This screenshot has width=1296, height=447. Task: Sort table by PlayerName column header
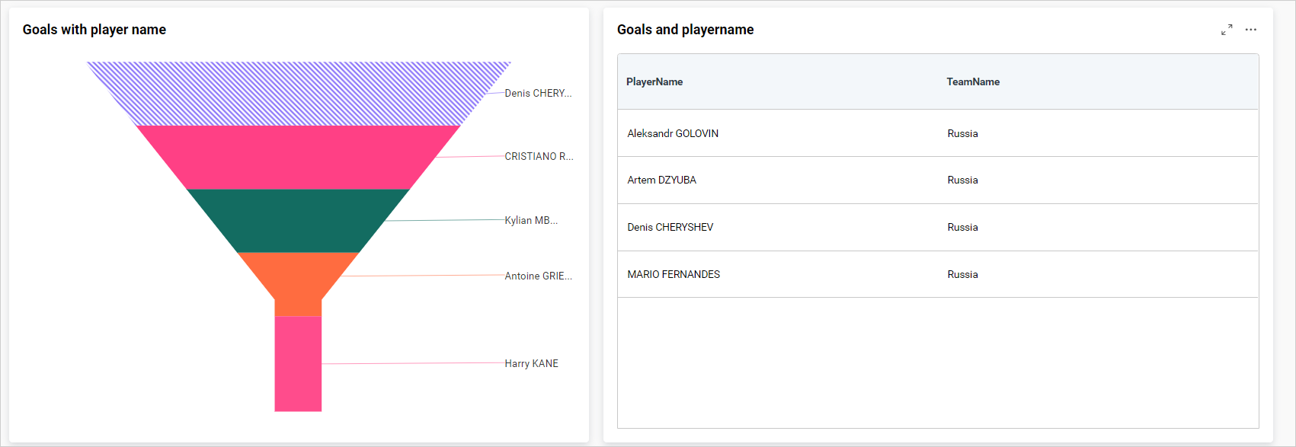click(654, 81)
